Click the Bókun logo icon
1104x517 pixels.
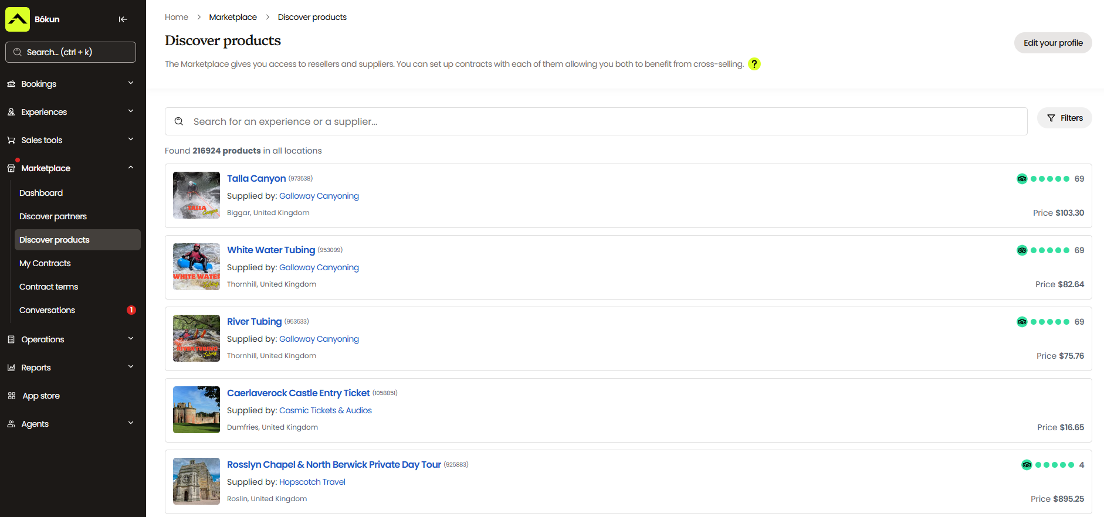(18, 19)
